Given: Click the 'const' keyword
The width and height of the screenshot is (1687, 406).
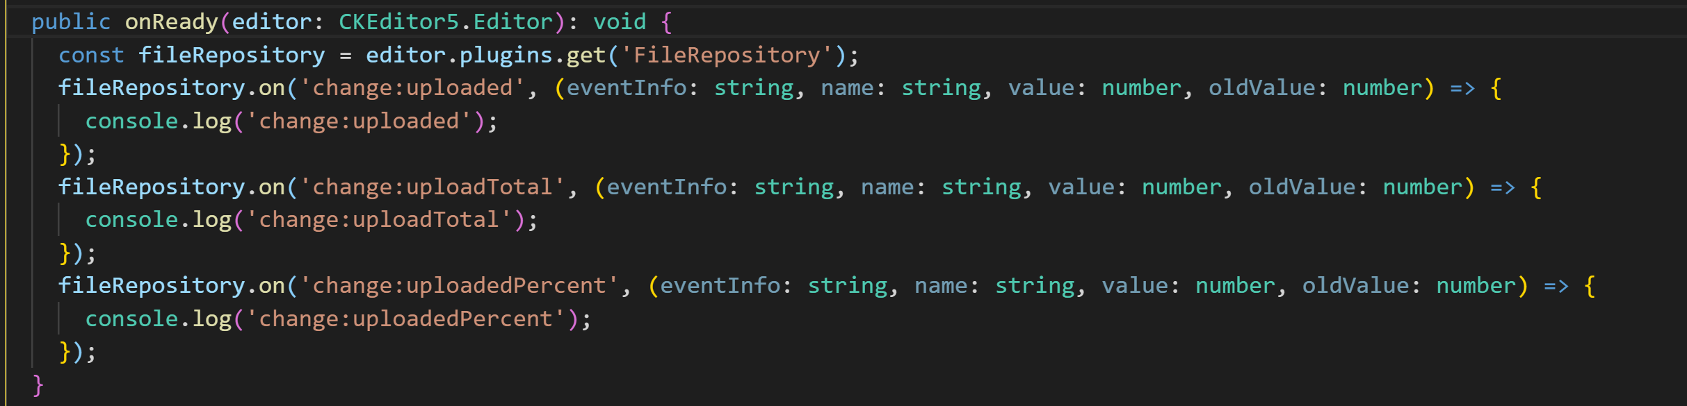Looking at the screenshot, I should click(x=91, y=56).
